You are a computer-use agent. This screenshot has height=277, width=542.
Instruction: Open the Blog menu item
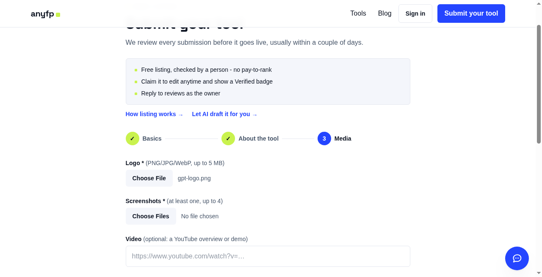[x=385, y=14]
